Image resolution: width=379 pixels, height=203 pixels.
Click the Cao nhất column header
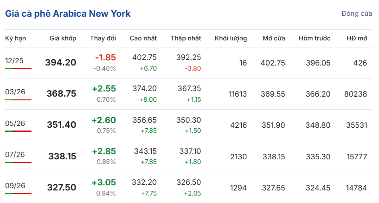(143, 38)
